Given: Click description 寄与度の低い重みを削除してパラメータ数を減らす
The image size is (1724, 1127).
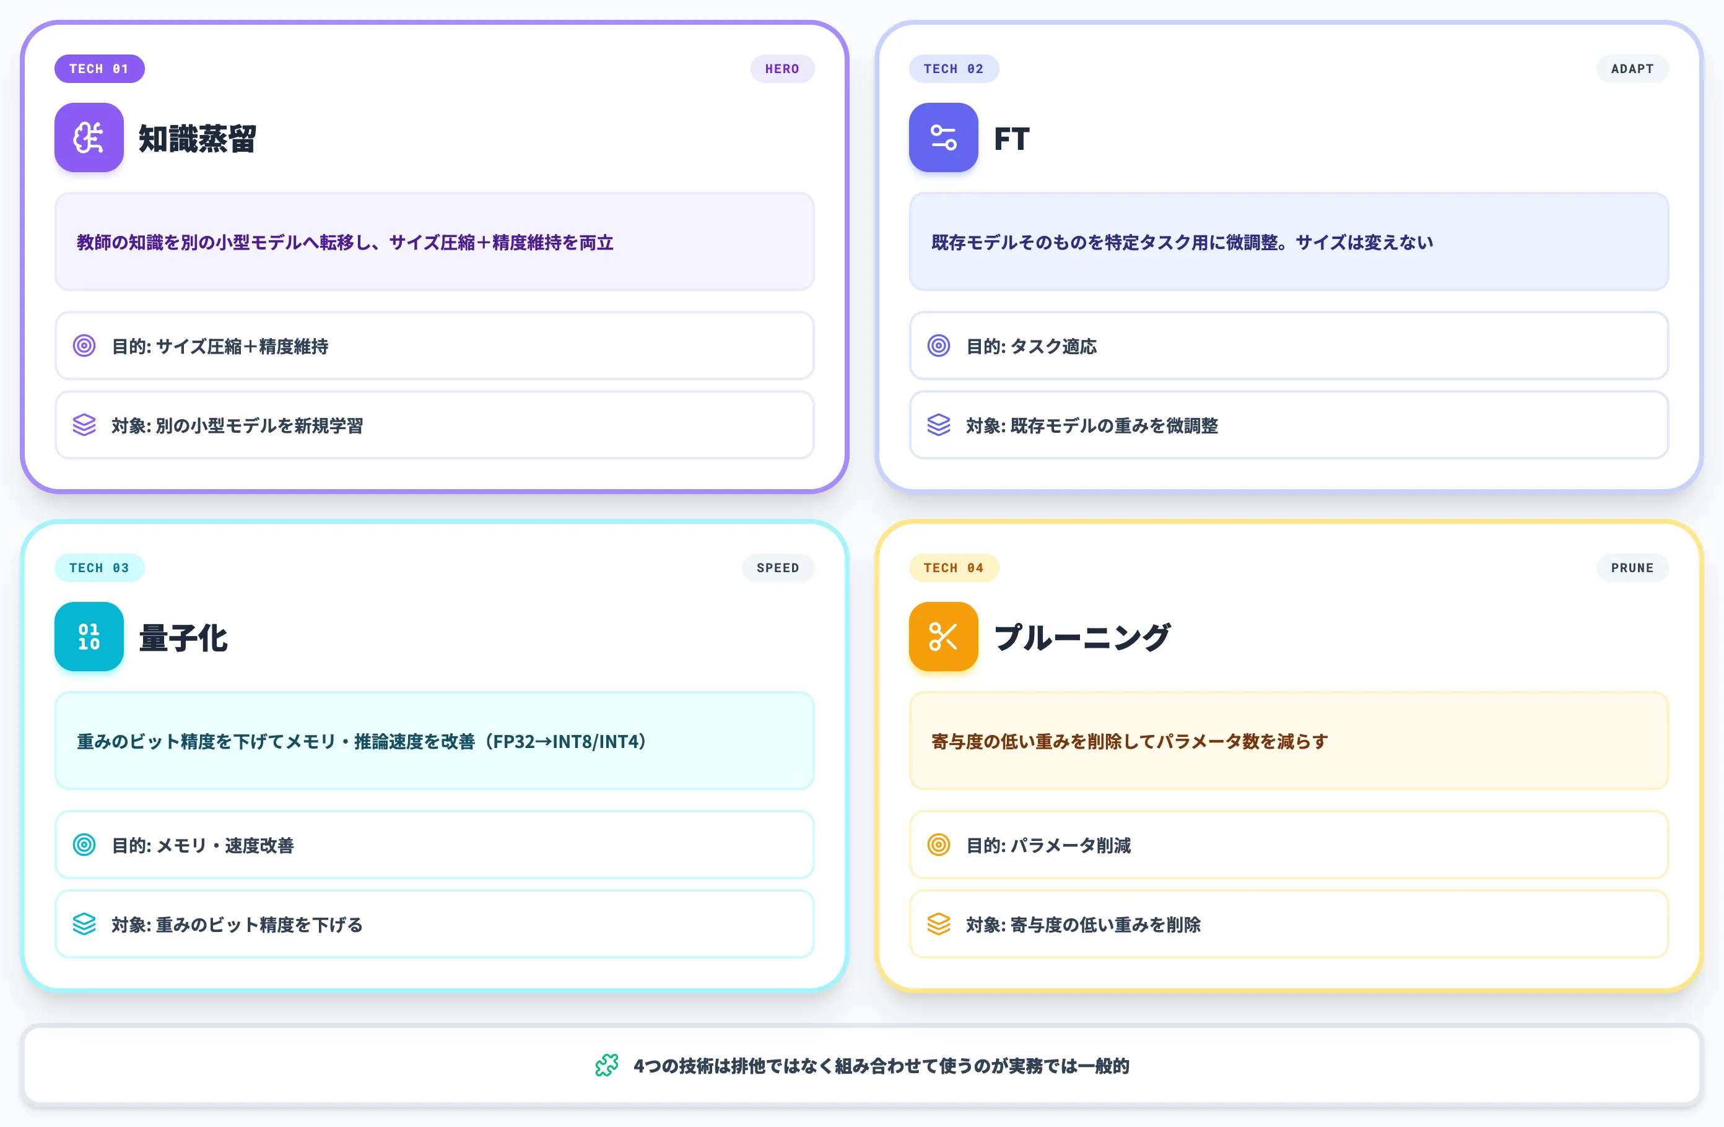Looking at the screenshot, I should [x=1130, y=741].
